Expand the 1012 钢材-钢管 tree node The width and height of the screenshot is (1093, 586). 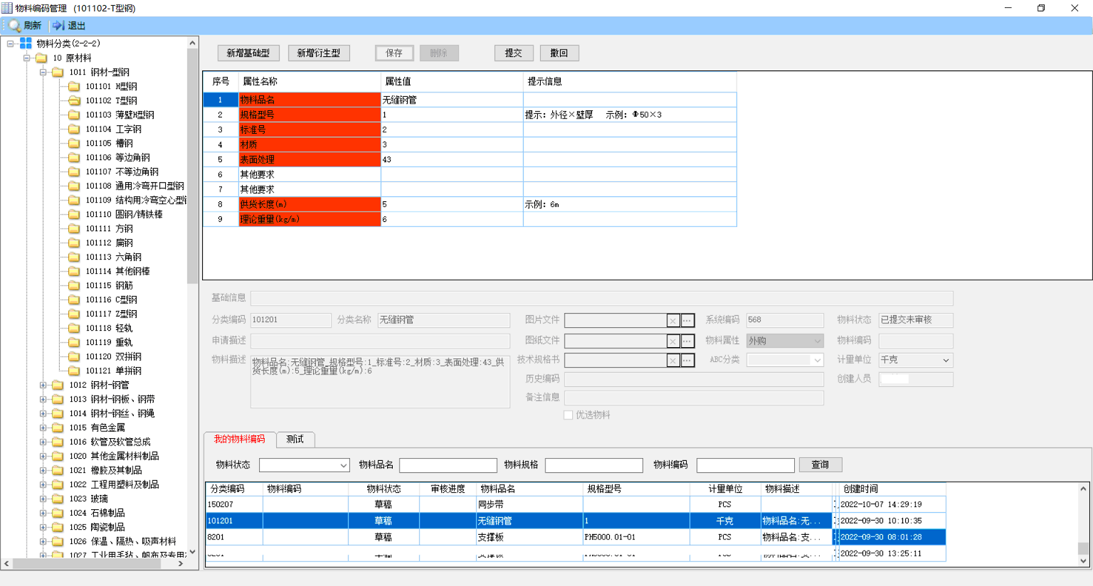pyautogui.click(x=43, y=385)
